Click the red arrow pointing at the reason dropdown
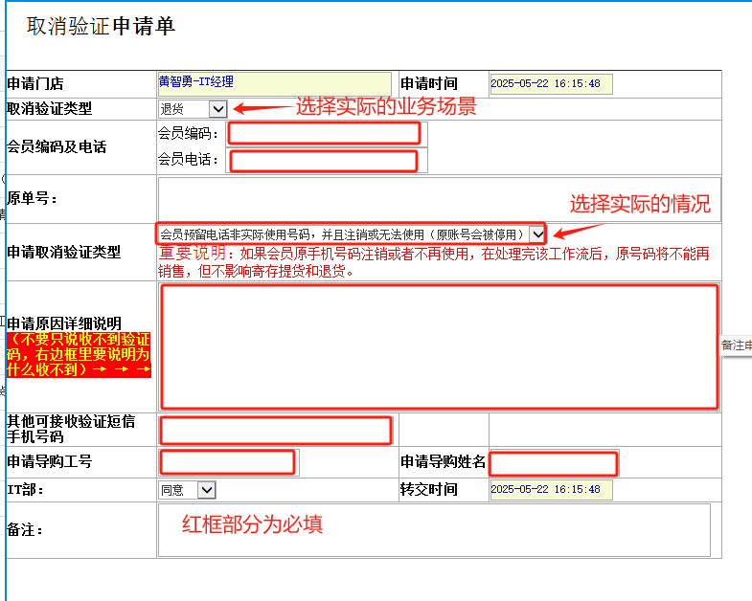 pos(580,230)
